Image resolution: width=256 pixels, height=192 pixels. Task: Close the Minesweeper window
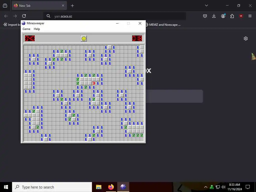140,23
